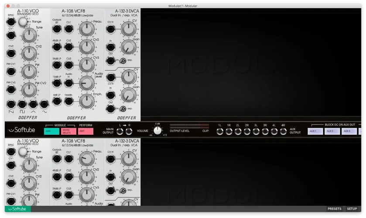Click the main VOLUME knob
This screenshot has height=218, width=366.
tap(157, 131)
